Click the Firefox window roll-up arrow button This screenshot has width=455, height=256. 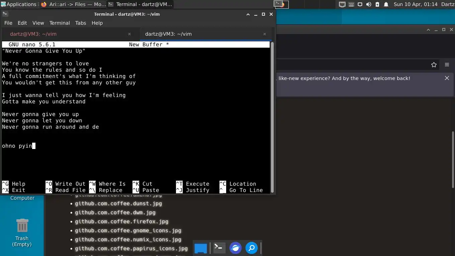point(428,30)
